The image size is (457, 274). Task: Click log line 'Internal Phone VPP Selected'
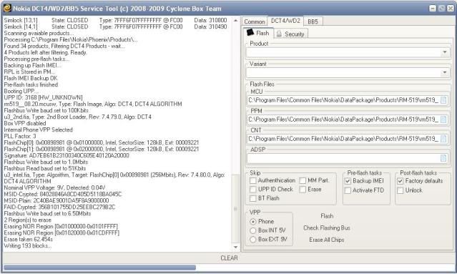38,130
